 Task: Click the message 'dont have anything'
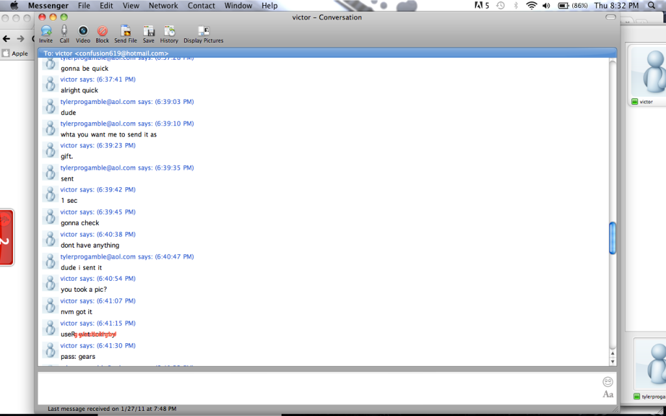coord(90,245)
